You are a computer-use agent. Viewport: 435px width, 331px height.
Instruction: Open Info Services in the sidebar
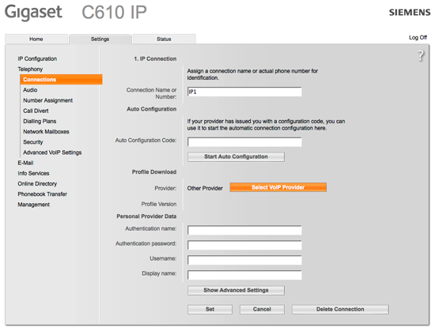point(33,173)
